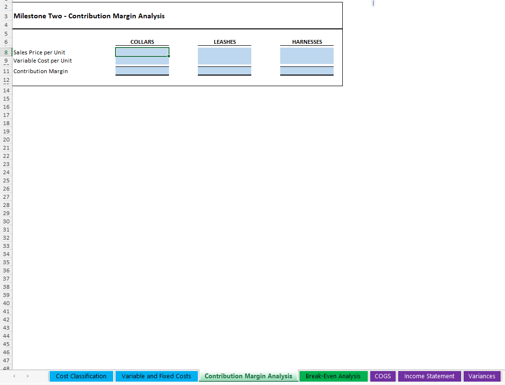505x385 pixels.
Task: Select the Collars Contribution Margin cell
Action: click(142, 71)
